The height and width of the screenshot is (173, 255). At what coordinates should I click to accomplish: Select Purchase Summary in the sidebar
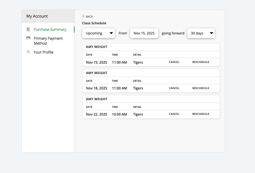click(50, 29)
